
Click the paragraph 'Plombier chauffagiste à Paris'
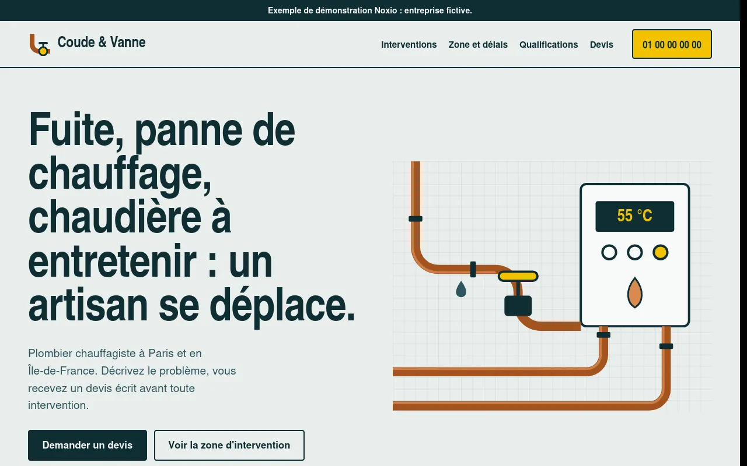[132, 379]
